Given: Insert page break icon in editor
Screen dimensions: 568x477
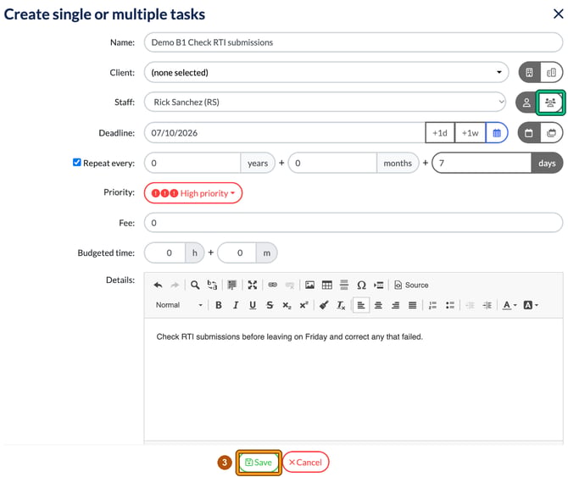Looking at the screenshot, I should click(379, 286).
